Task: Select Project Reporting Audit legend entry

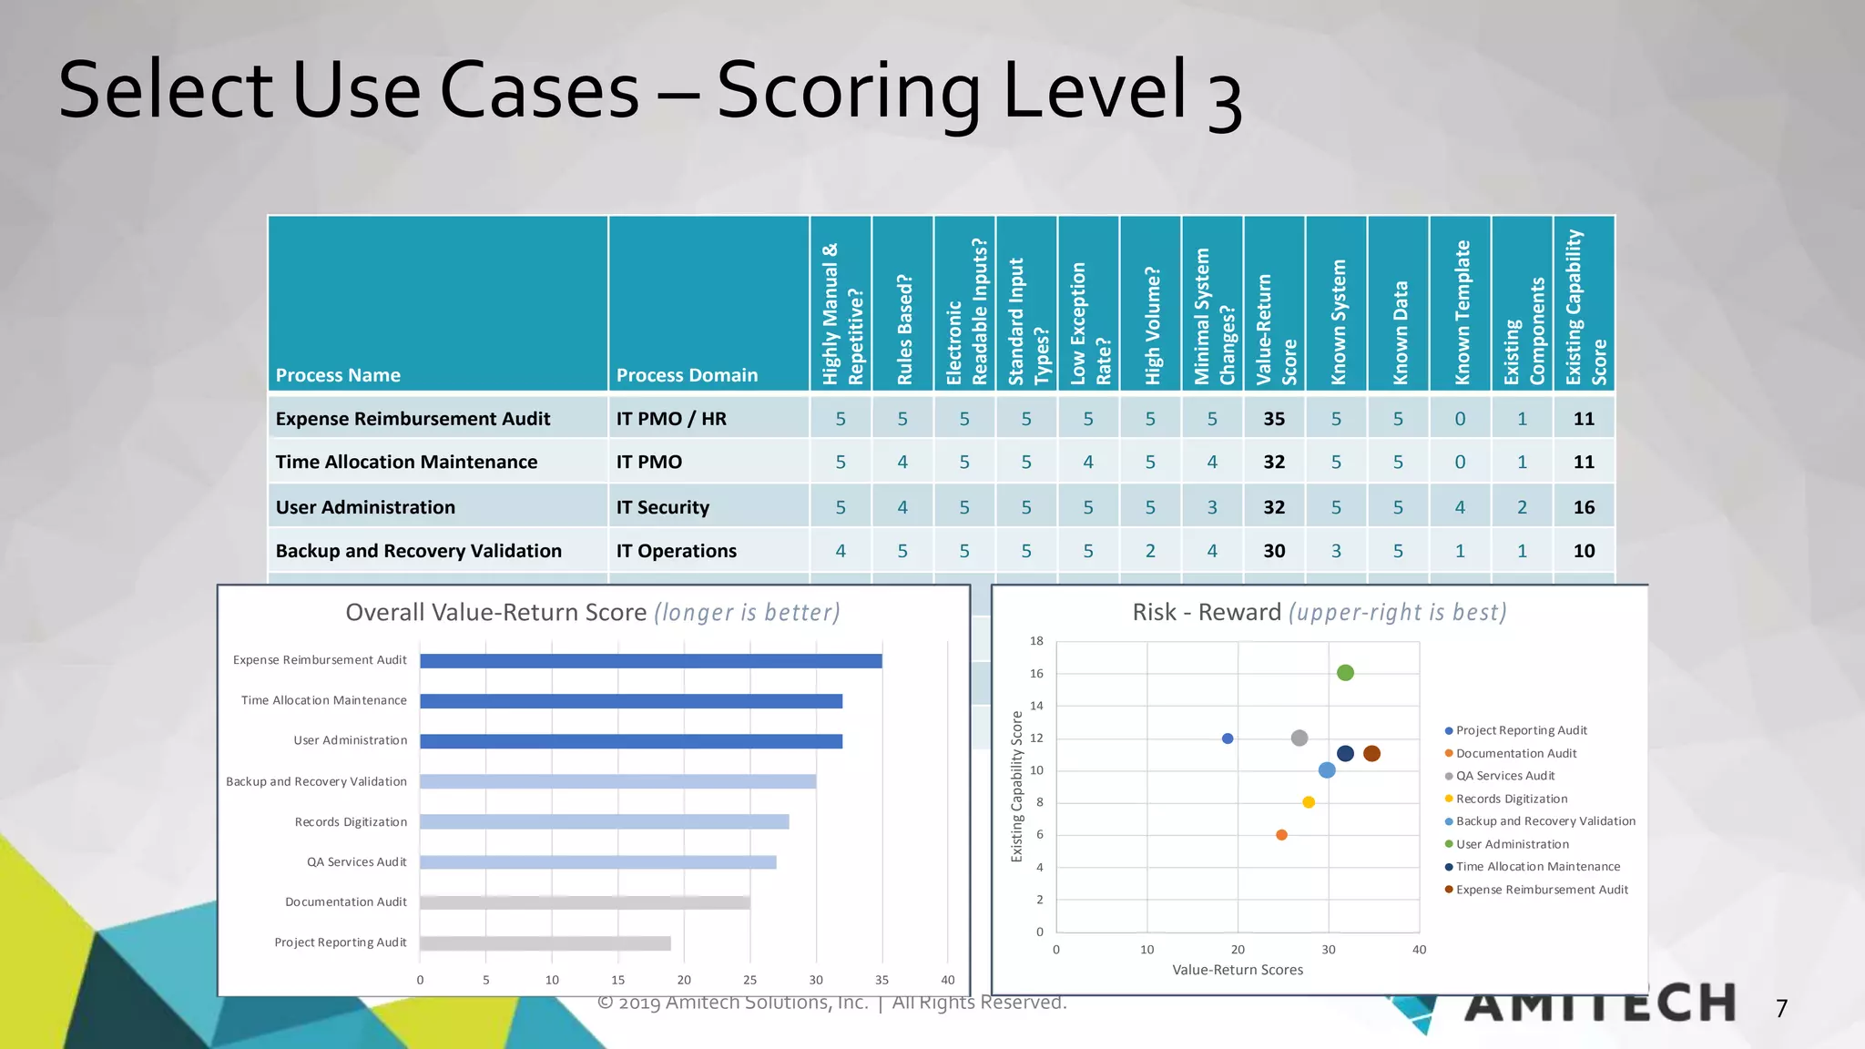Action: click(x=1521, y=730)
